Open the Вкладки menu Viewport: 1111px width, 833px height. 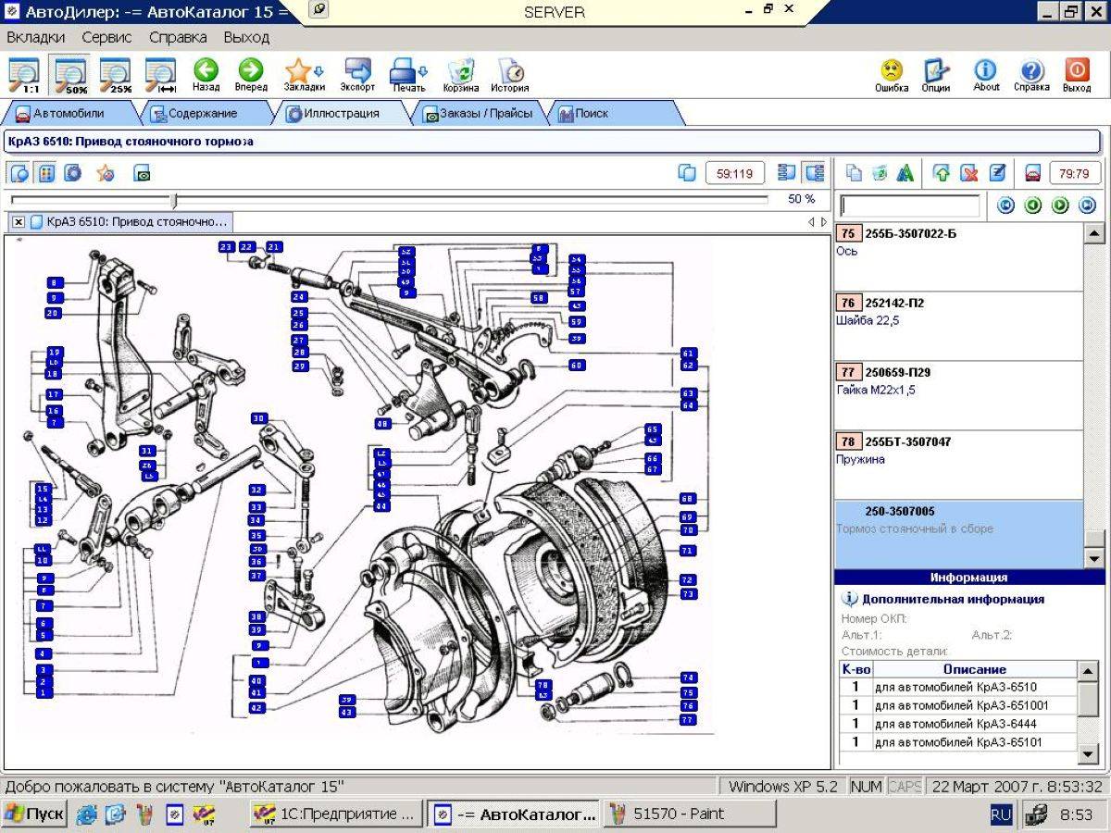point(36,38)
